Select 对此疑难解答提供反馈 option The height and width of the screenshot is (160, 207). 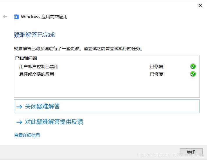coord(54,122)
